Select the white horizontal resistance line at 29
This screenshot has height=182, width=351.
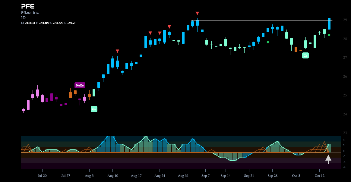tap(262, 20)
